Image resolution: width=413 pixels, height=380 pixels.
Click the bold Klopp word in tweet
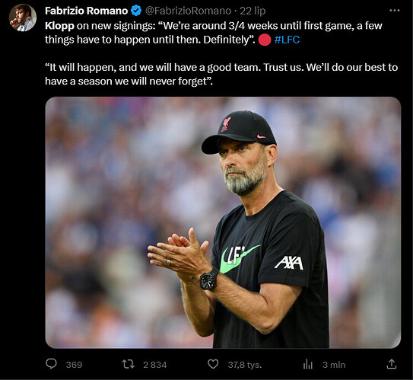point(59,26)
